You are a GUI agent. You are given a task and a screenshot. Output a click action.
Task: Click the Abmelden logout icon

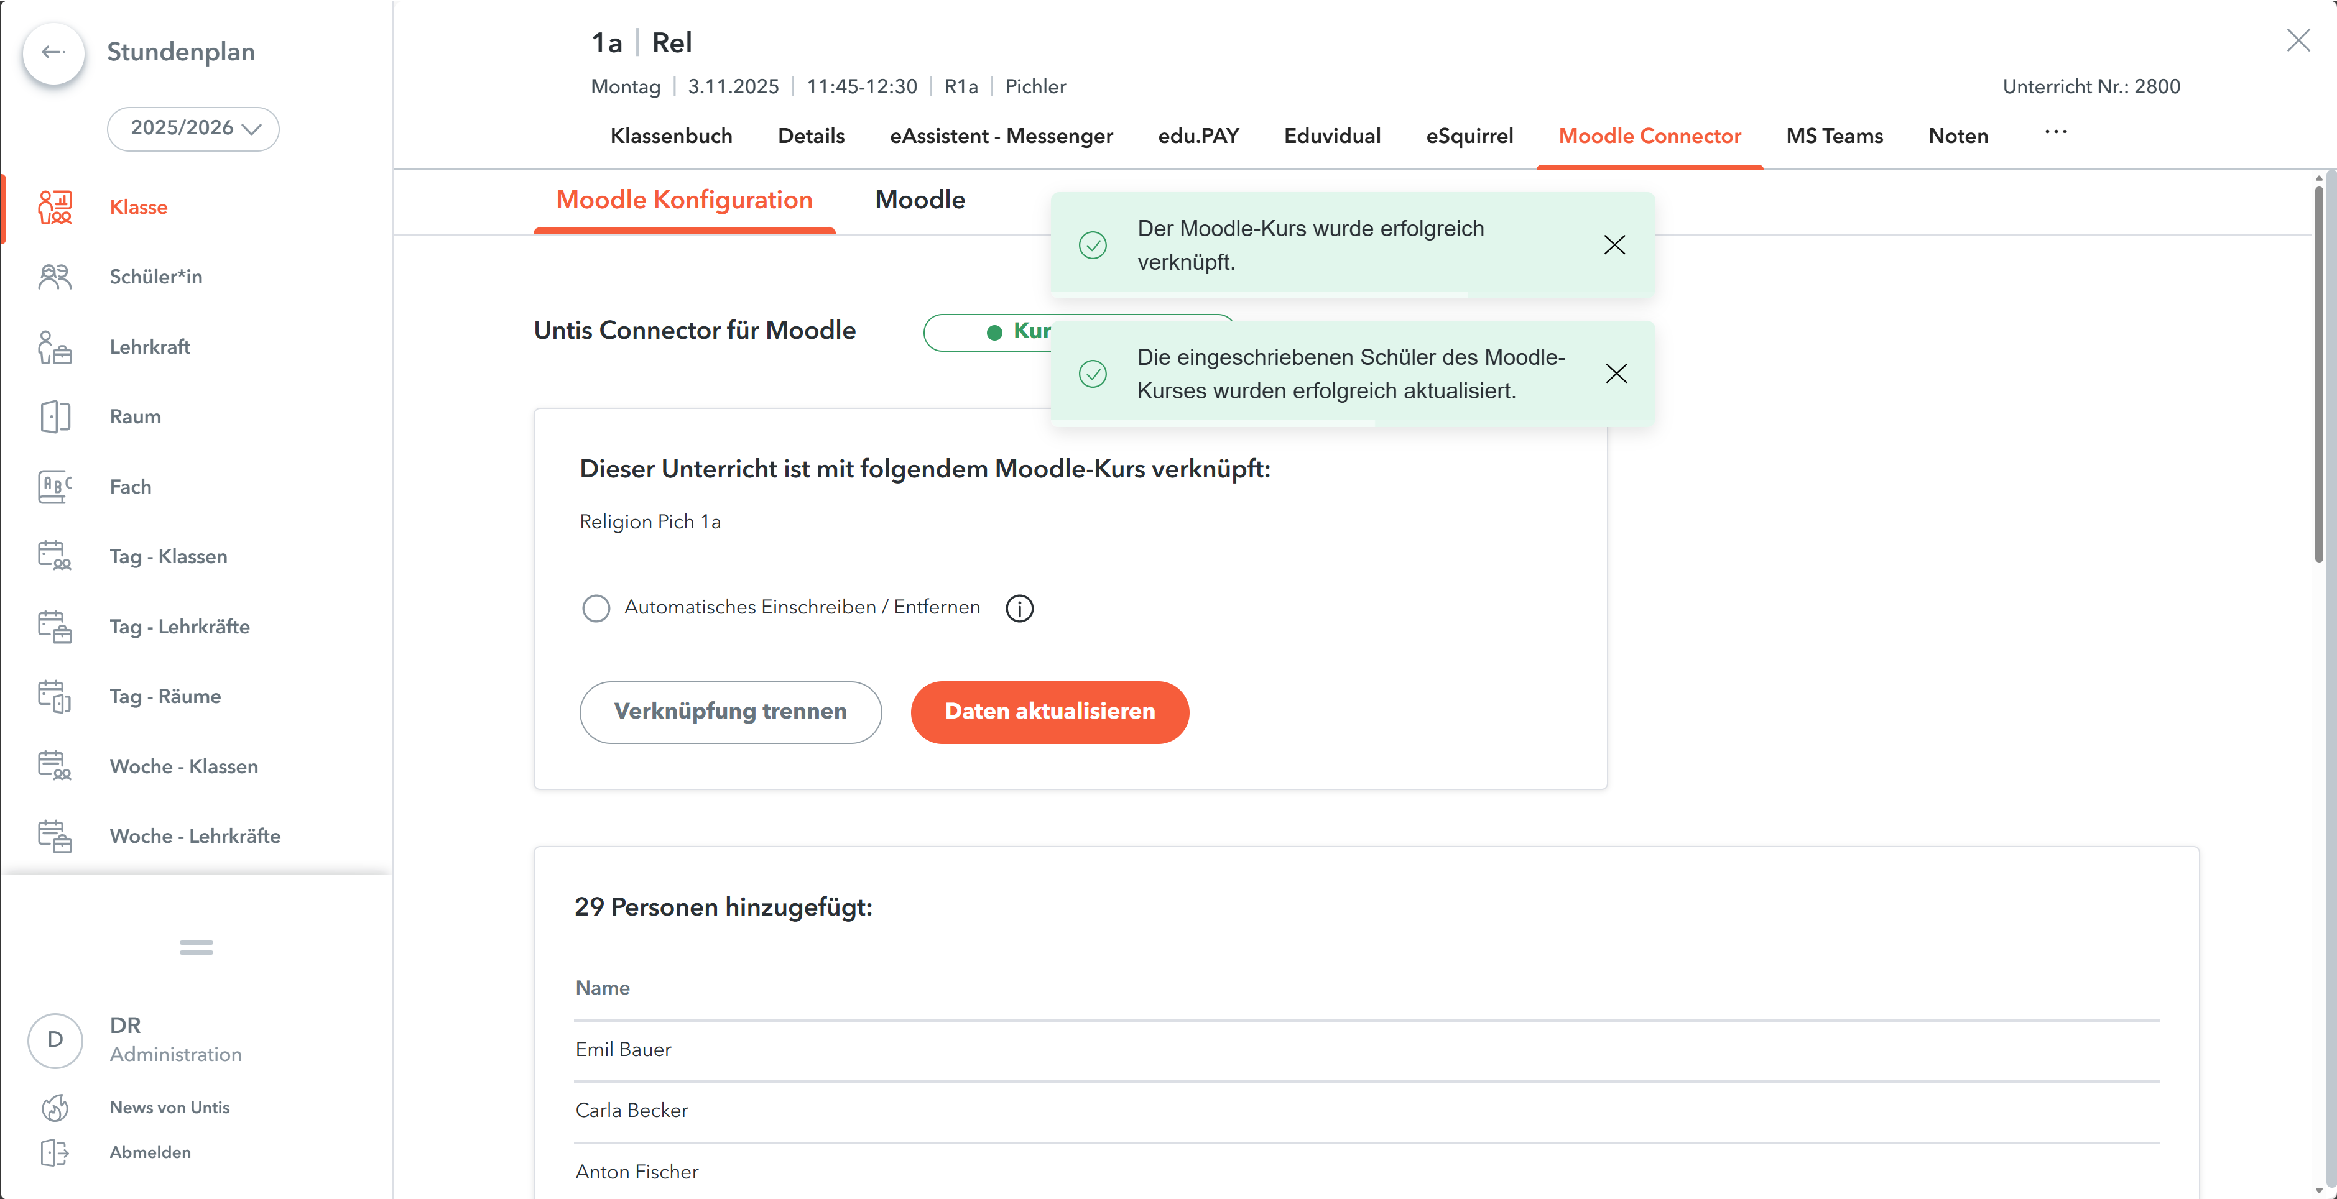tap(55, 1152)
